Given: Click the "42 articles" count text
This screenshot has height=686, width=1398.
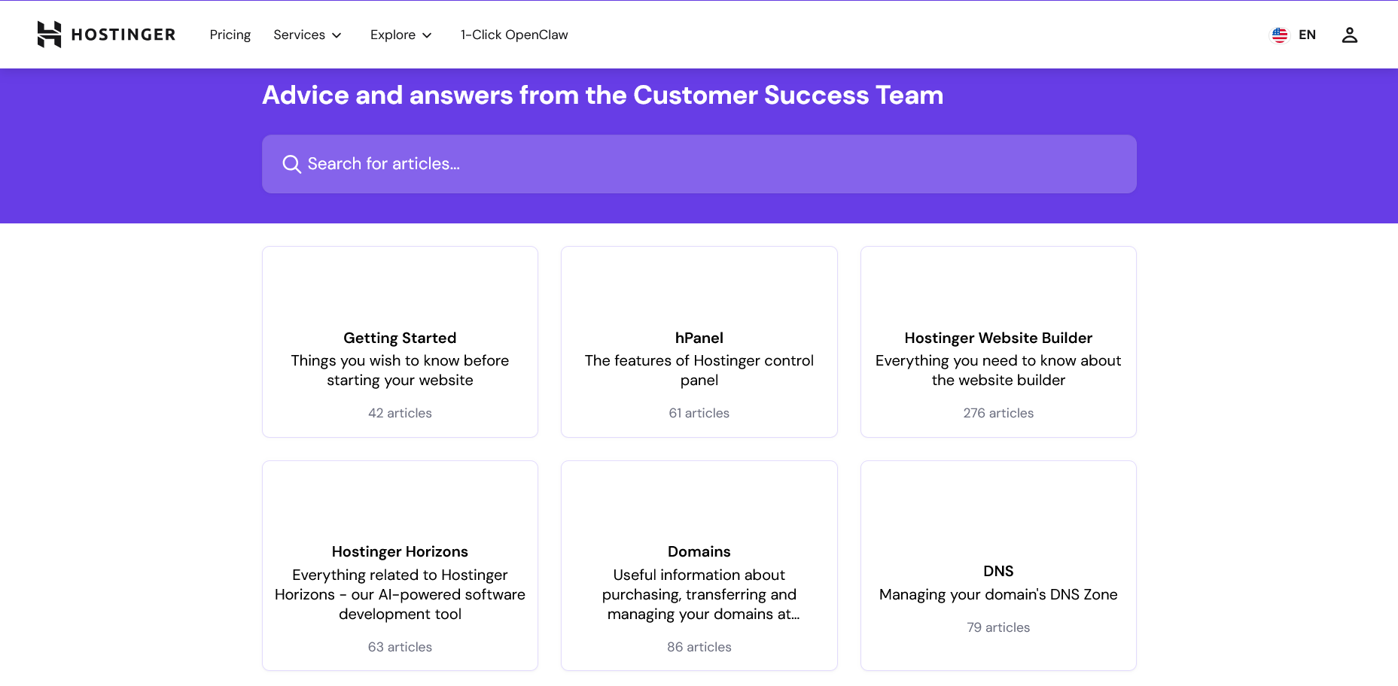Looking at the screenshot, I should click(x=400, y=413).
